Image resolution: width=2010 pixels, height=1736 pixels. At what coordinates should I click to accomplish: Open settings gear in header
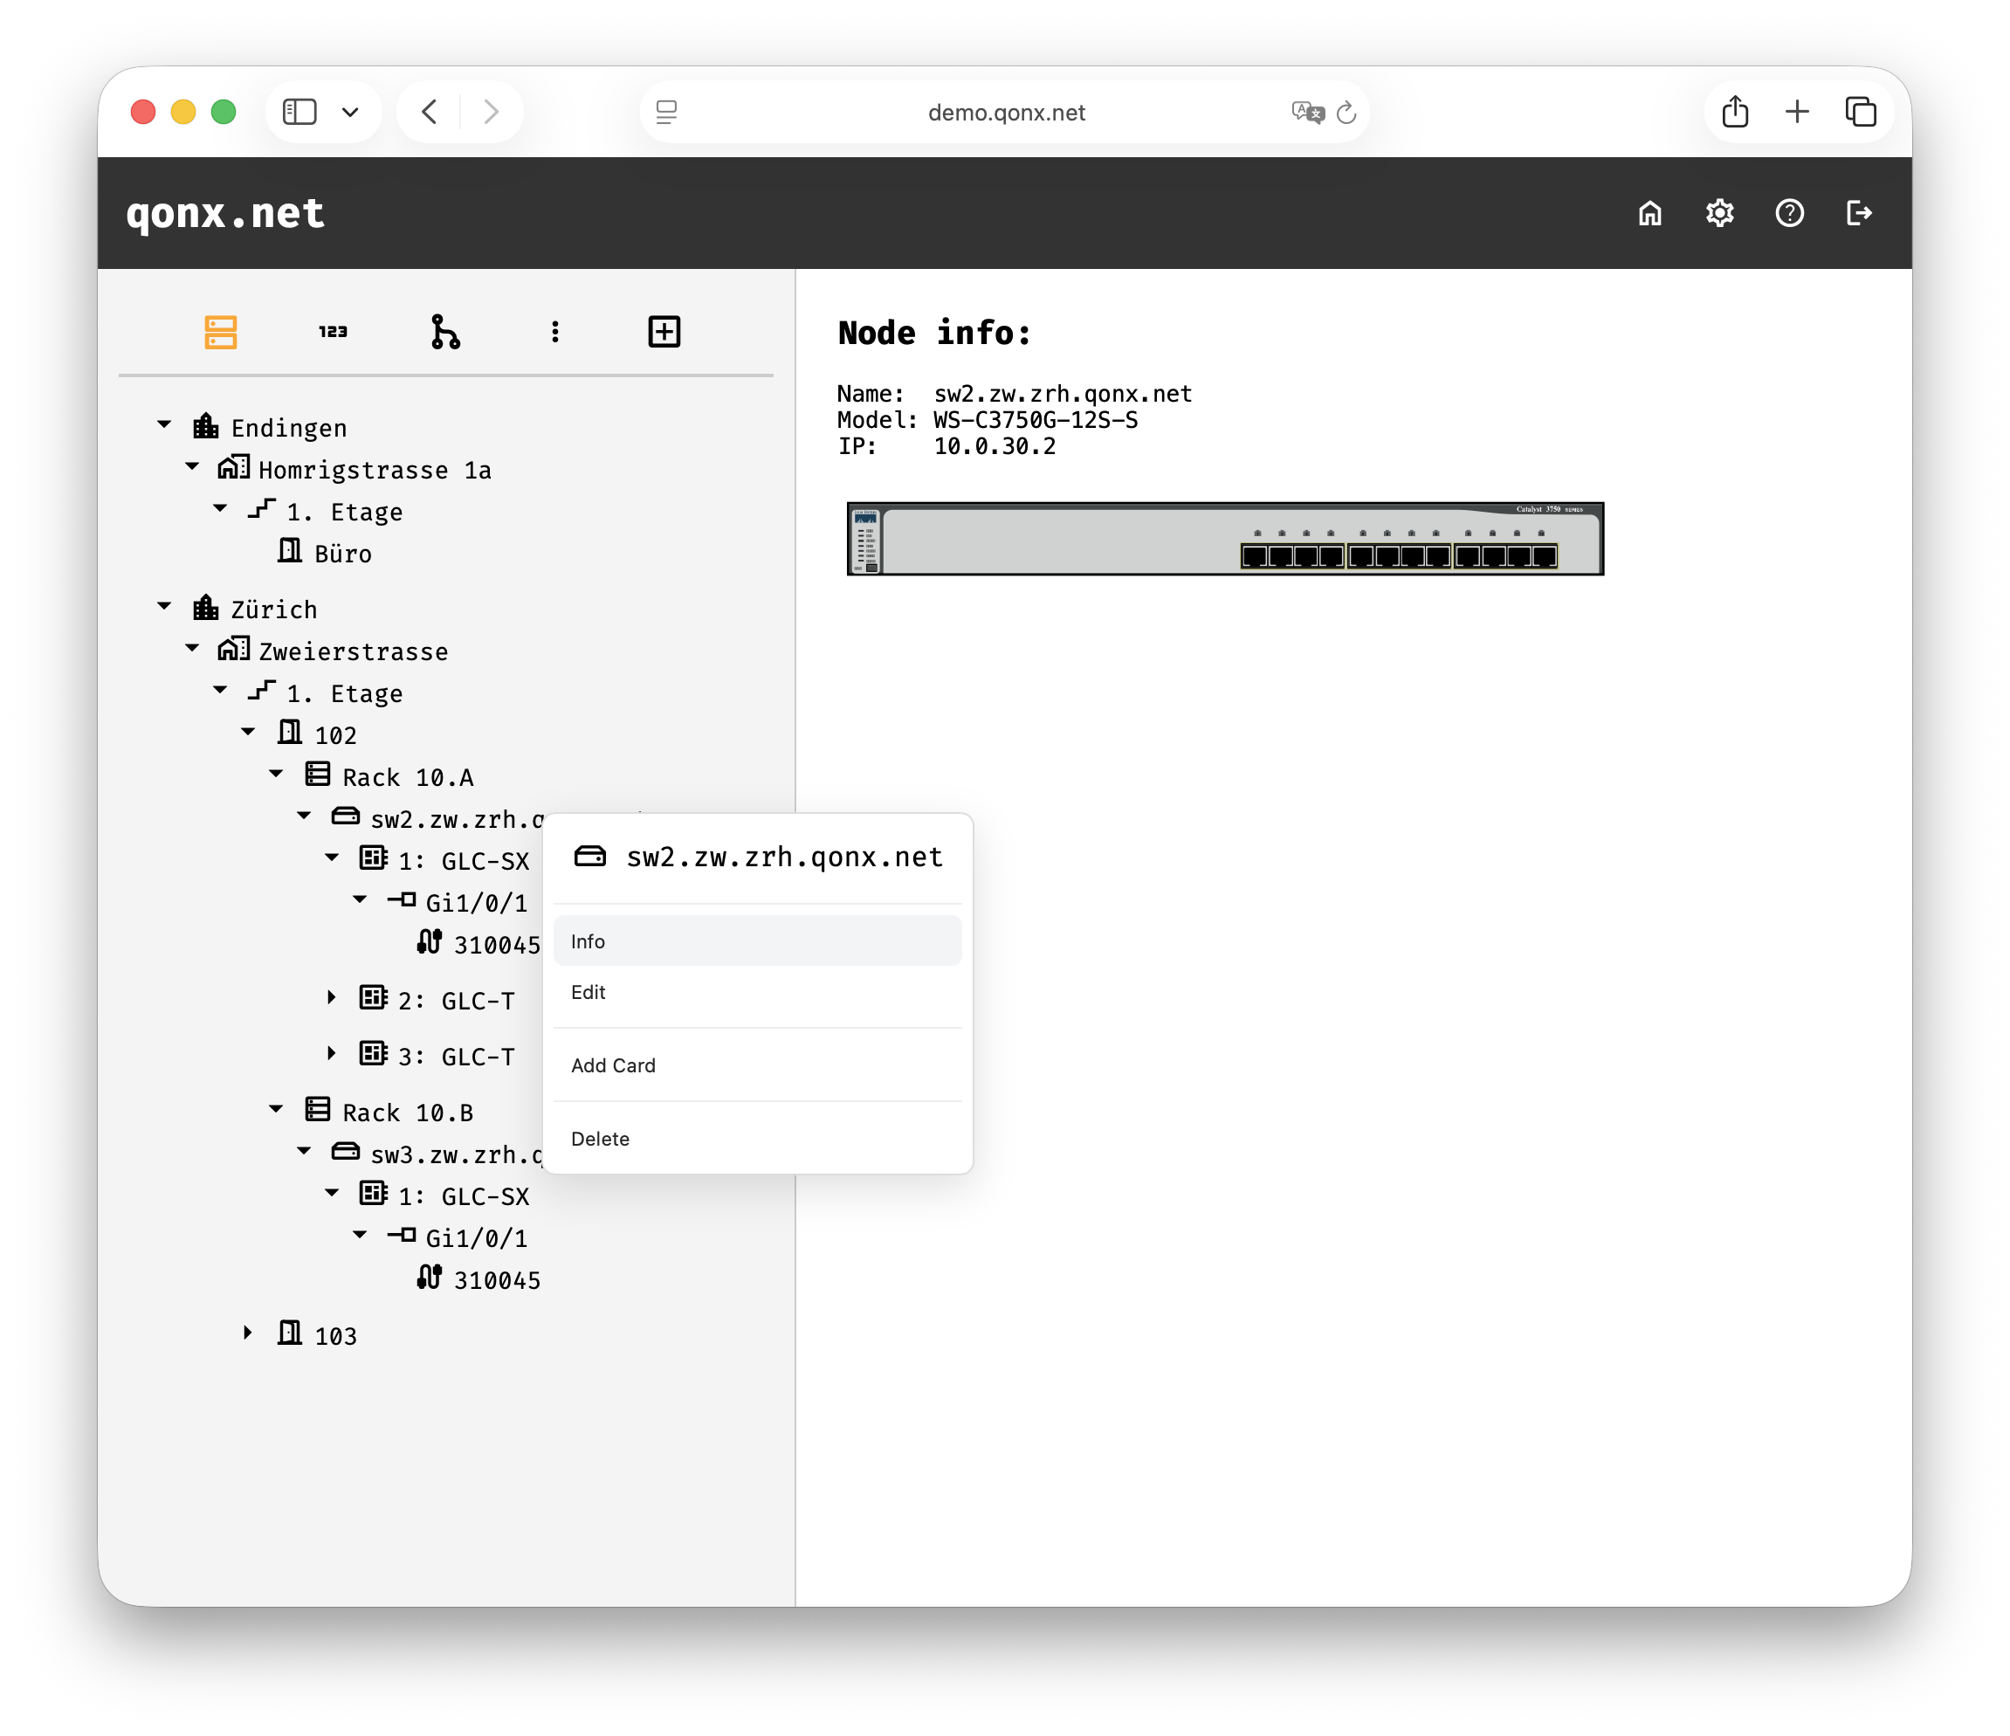(1719, 213)
